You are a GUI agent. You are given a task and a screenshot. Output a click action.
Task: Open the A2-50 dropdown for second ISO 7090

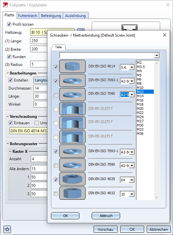pos(132,165)
